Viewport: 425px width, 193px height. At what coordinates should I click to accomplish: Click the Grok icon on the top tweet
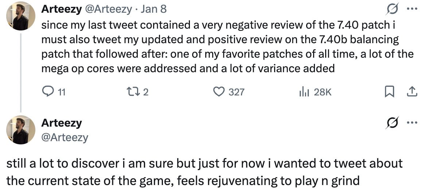coord(392,9)
